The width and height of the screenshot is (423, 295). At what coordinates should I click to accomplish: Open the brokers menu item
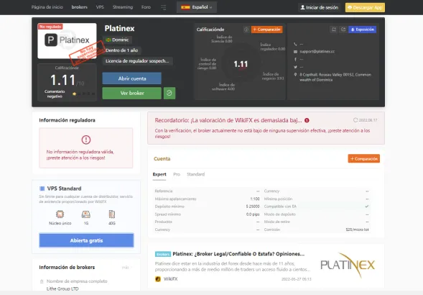(79, 7)
